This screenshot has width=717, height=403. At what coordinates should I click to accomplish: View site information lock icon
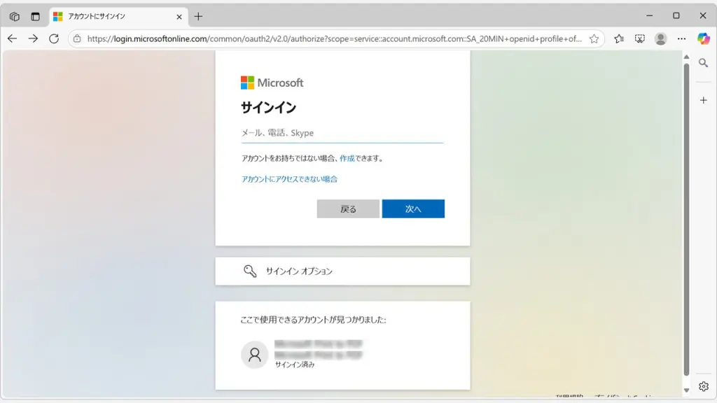77,39
